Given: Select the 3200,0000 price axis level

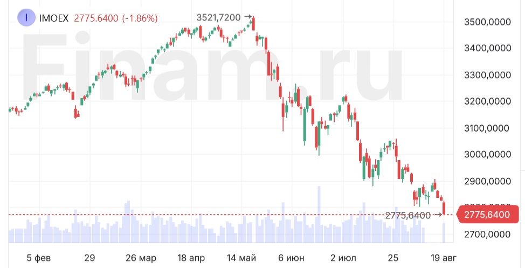Looking at the screenshot, I should click(x=487, y=101).
